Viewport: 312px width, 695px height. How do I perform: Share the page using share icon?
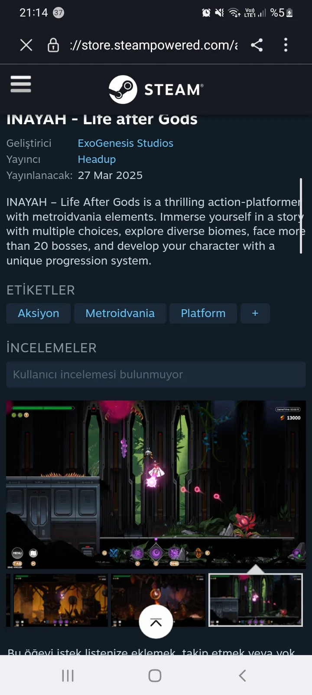click(257, 45)
